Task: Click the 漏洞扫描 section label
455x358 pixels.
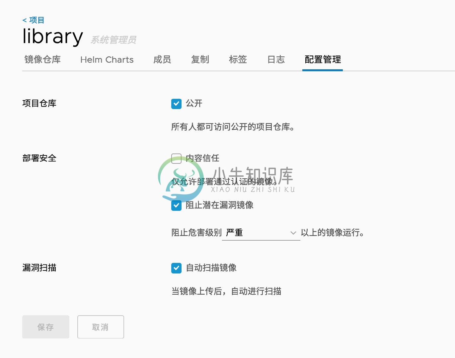Action: 39,268
